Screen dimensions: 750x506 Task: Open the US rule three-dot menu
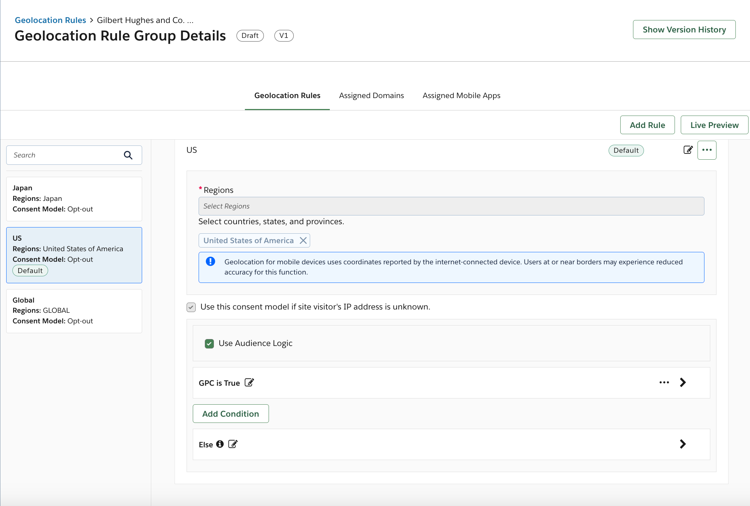(x=707, y=150)
